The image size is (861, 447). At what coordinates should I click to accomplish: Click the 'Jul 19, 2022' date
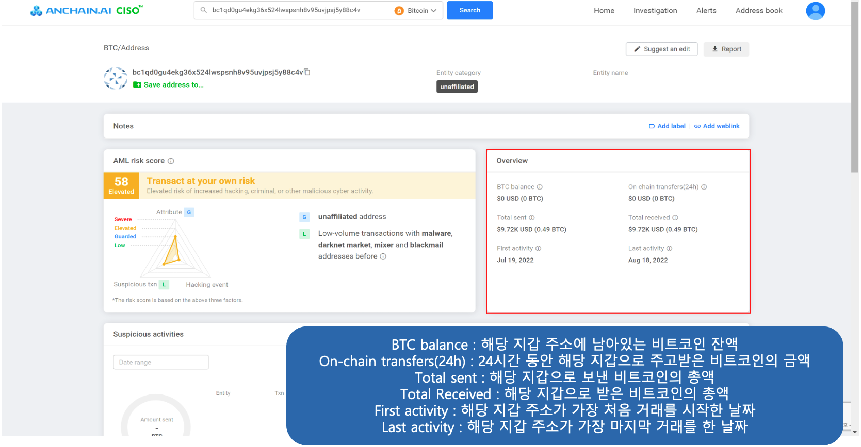(515, 260)
